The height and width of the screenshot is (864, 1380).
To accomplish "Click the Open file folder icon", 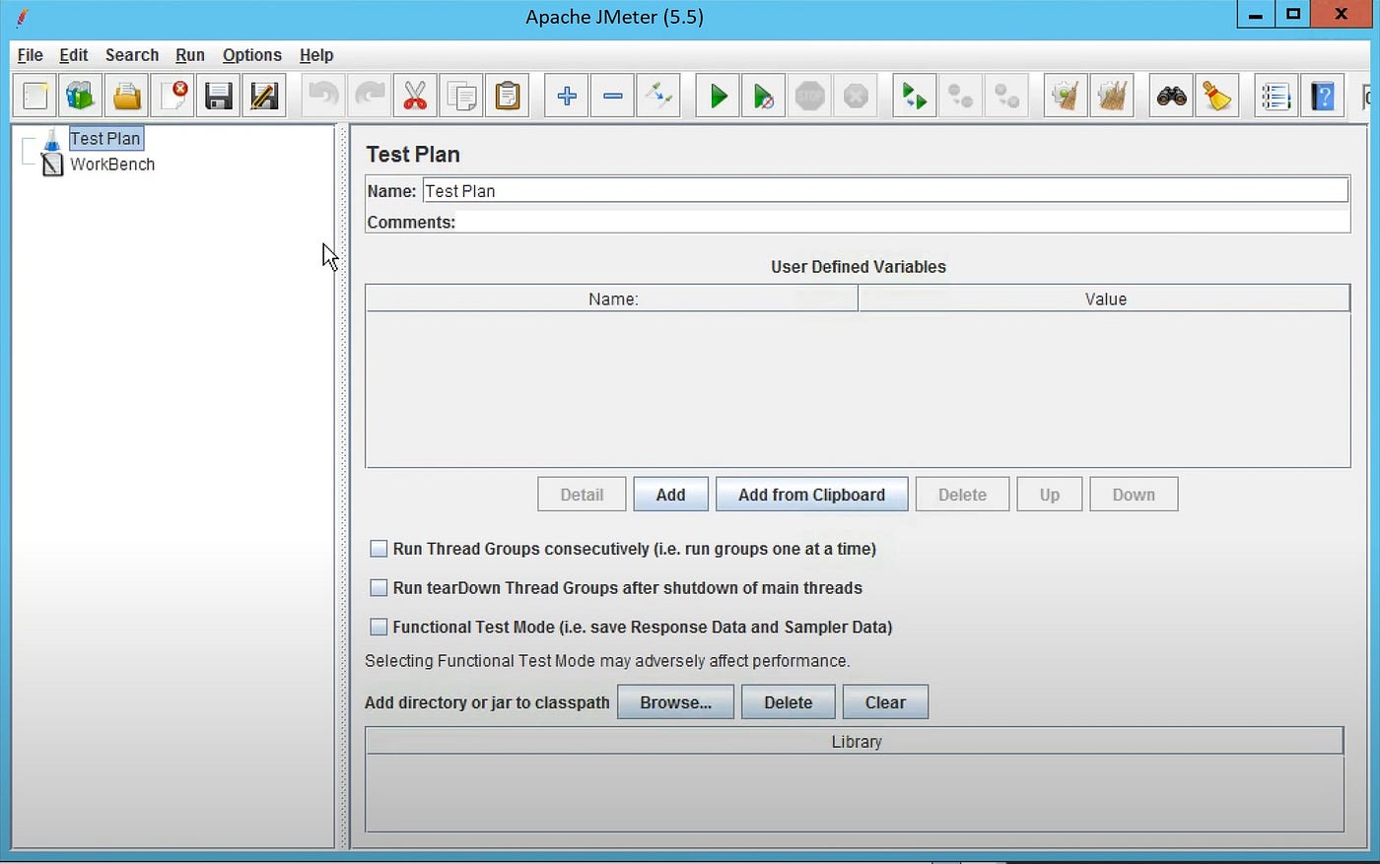I will tap(126, 96).
